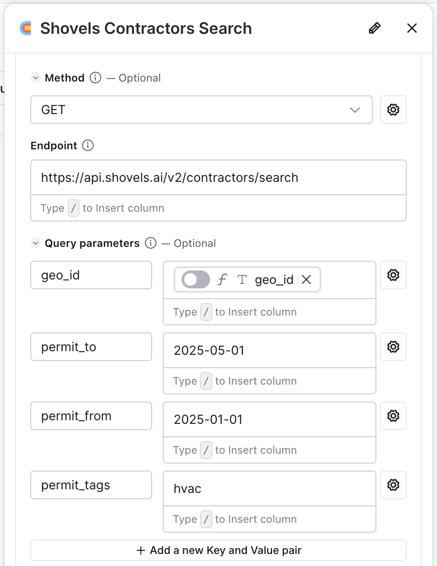Select the ƒ formula icon in geo_id value
The width and height of the screenshot is (437, 566).
[x=222, y=279]
